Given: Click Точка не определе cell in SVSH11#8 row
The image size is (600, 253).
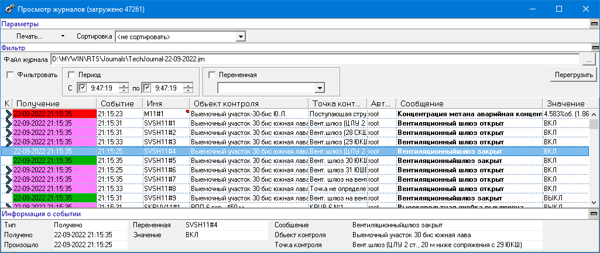Looking at the screenshot, I should [338, 189].
